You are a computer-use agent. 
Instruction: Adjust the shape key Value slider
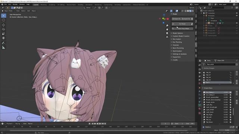pyautogui.click(x=227, y=130)
